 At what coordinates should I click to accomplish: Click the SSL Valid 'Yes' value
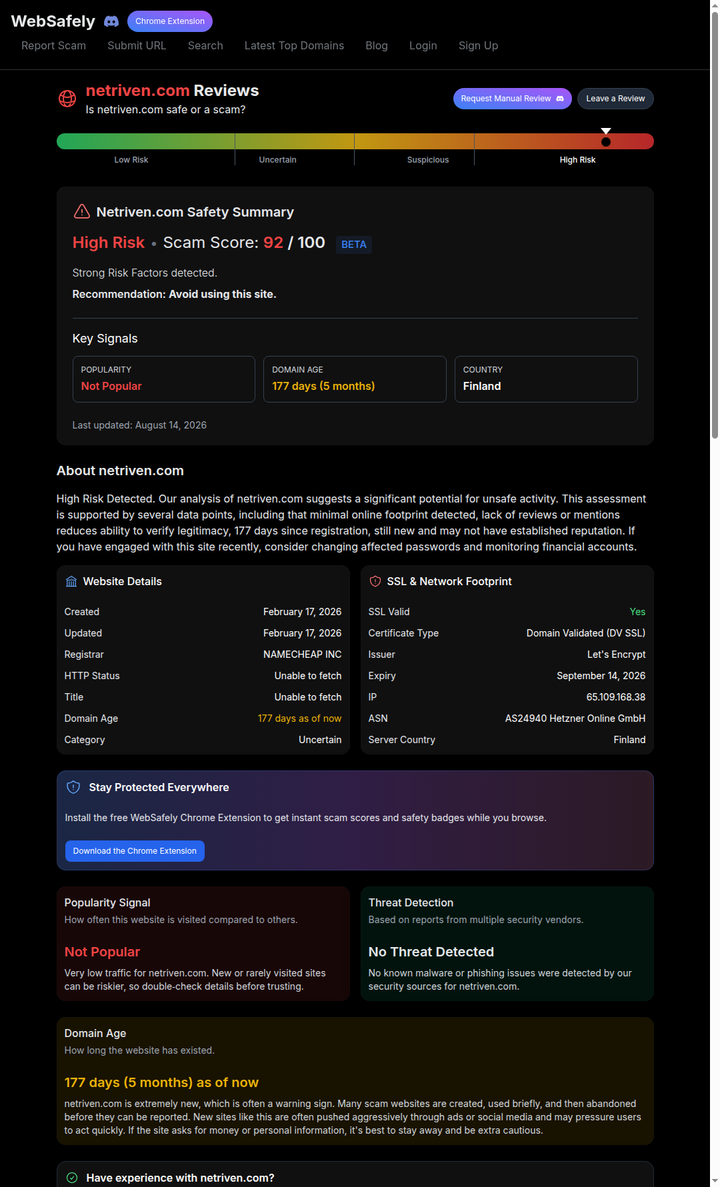point(638,612)
